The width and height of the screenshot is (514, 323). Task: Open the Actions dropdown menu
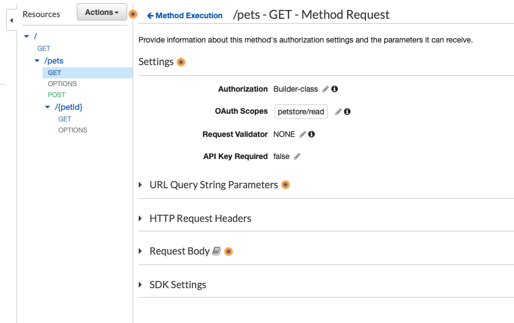pos(102,12)
